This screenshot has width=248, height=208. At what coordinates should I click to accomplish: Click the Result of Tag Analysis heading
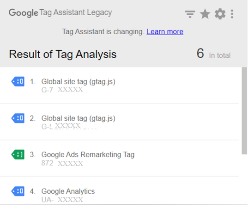coord(63,54)
